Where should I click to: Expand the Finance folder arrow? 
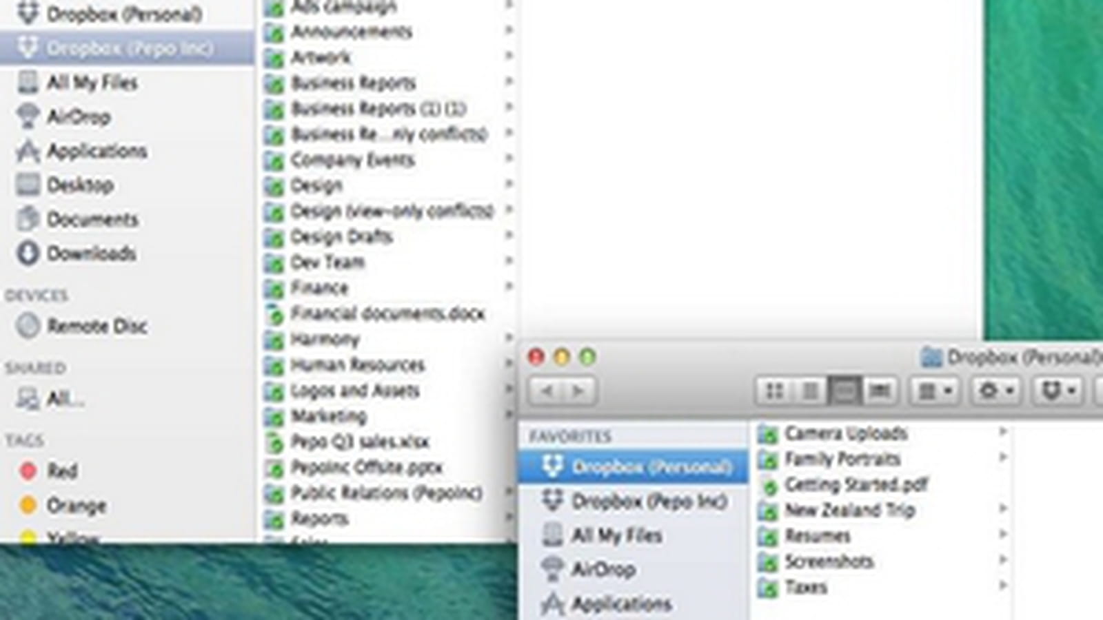tap(509, 286)
